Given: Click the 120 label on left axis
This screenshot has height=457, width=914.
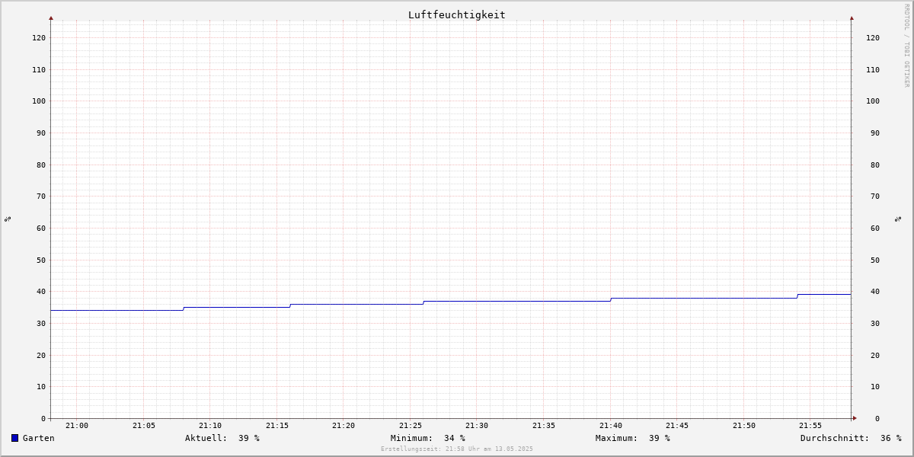Looking at the screenshot, I should [39, 37].
